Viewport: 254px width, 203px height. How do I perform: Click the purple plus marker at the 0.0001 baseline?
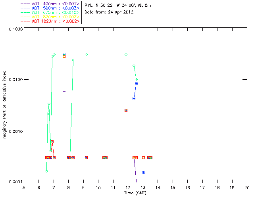pos(137,181)
